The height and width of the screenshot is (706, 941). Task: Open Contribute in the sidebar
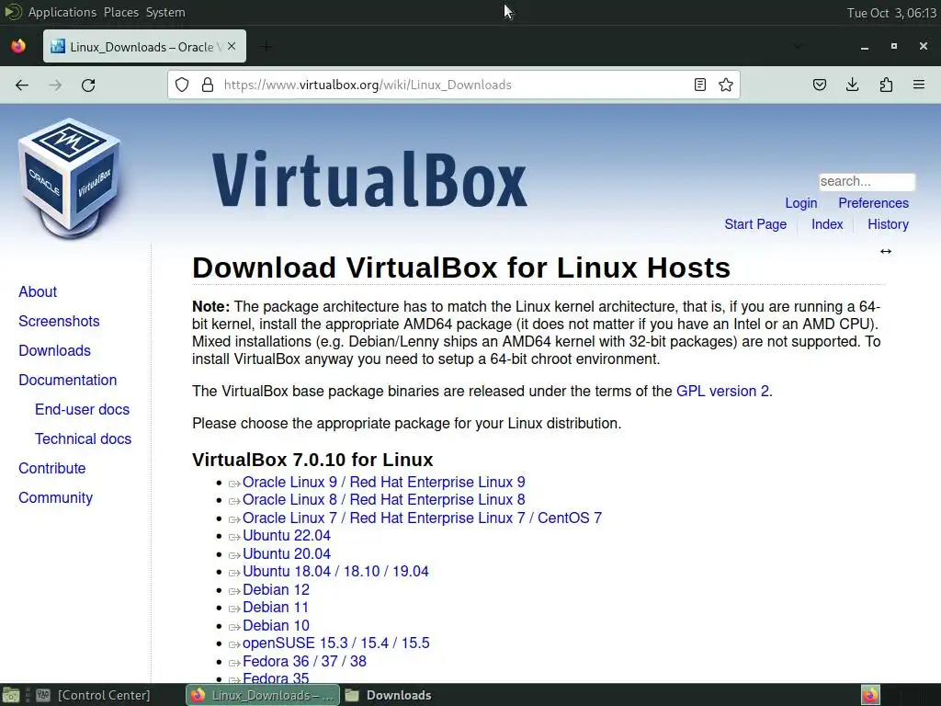click(x=52, y=468)
